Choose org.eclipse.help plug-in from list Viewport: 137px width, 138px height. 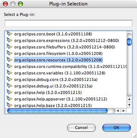coord(48,92)
